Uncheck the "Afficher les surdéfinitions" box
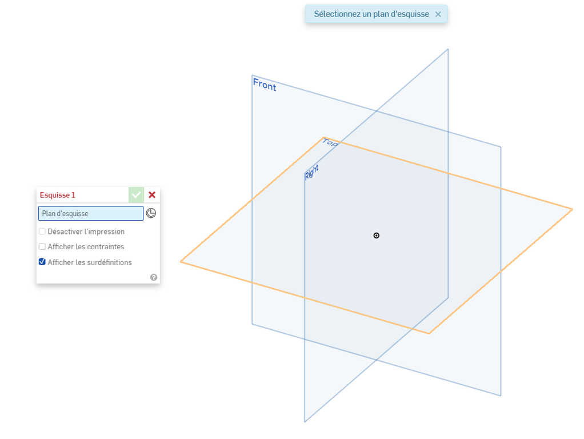 [x=42, y=262]
